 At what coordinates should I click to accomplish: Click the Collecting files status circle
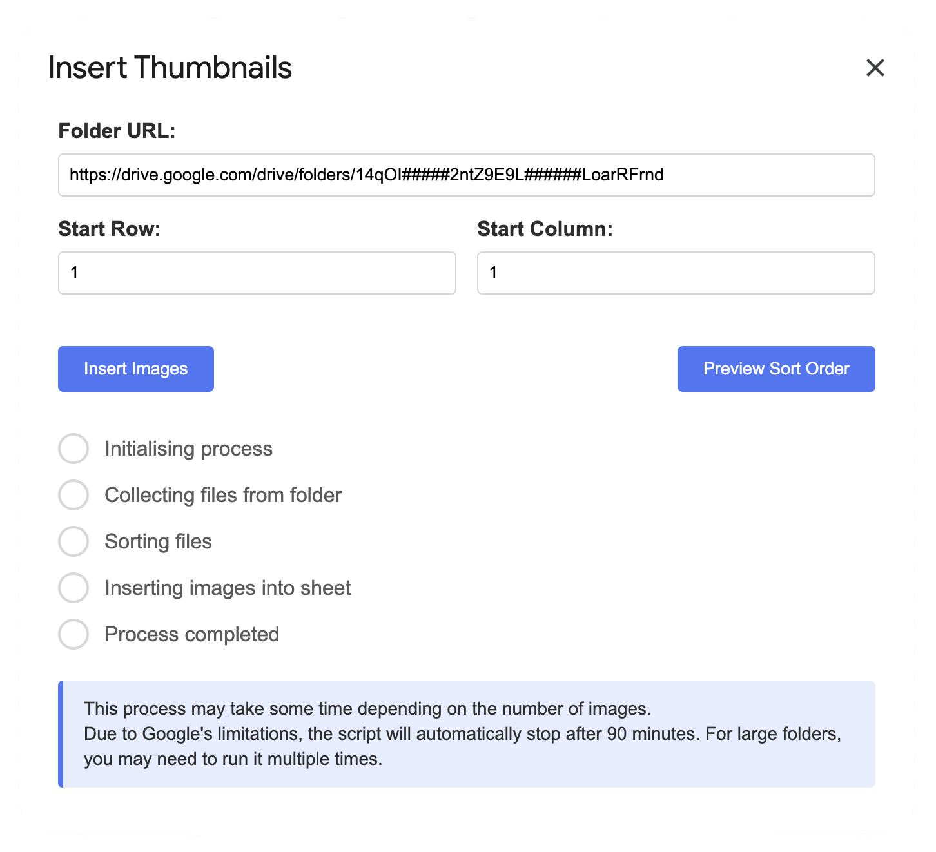(x=73, y=495)
